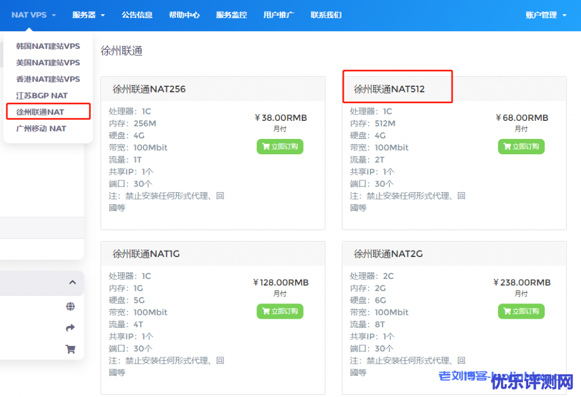581x397 pixels.
Task: Open 联系我们 in the top navigation
Action: click(x=326, y=15)
